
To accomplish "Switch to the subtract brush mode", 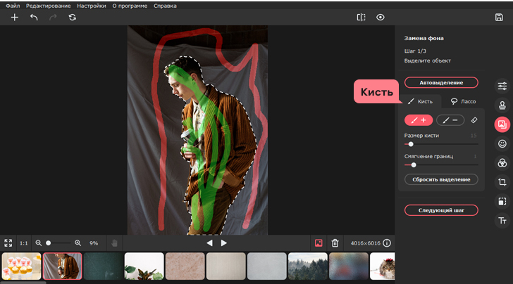I will pos(450,120).
